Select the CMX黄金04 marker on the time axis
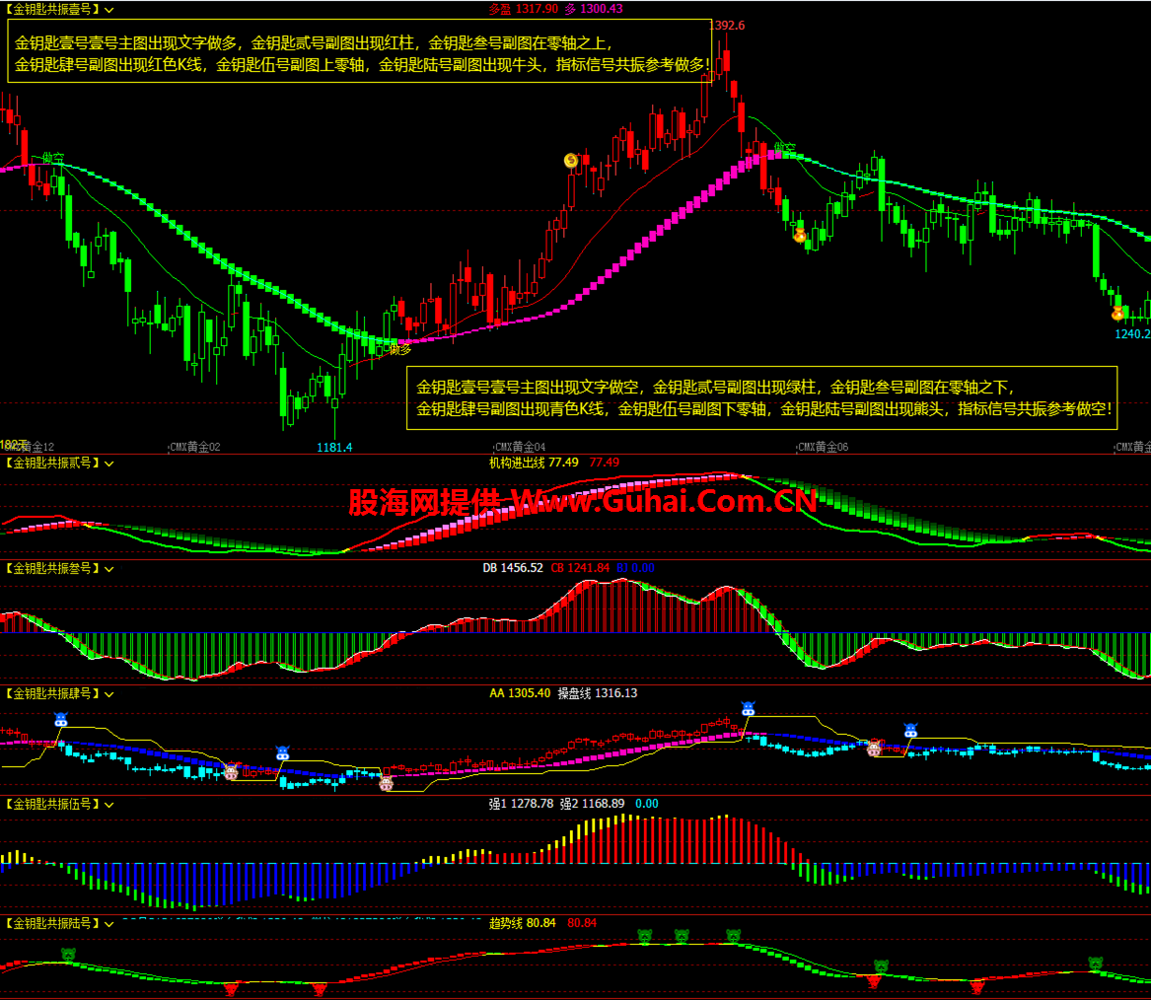The height and width of the screenshot is (1000, 1151). (x=520, y=447)
